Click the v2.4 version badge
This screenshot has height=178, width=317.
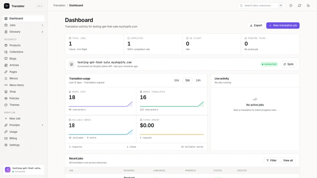pos(40,6)
